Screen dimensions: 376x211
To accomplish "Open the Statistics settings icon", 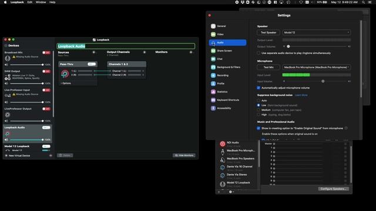I will [x=213, y=91].
